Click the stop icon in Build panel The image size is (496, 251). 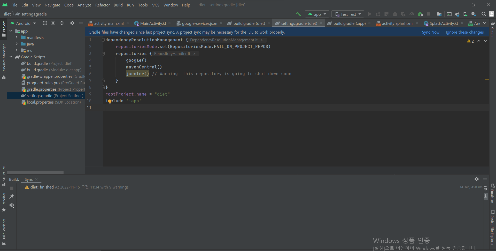[12, 188]
